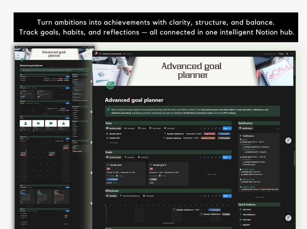This screenshot has height=229, width=307.
Task: Click the search icon in Goals toolbar
Action: 212,157
